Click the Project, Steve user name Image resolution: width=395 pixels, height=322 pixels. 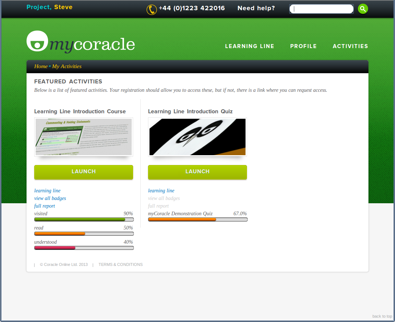pyautogui.click(x=49, y=7)
